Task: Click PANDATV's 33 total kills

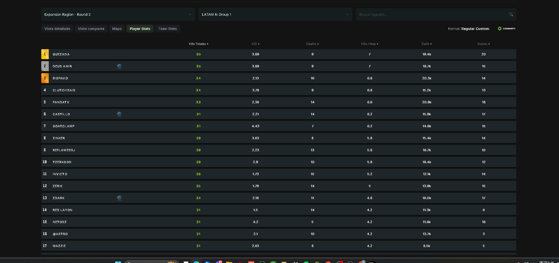Action: (x=198, y=102)
